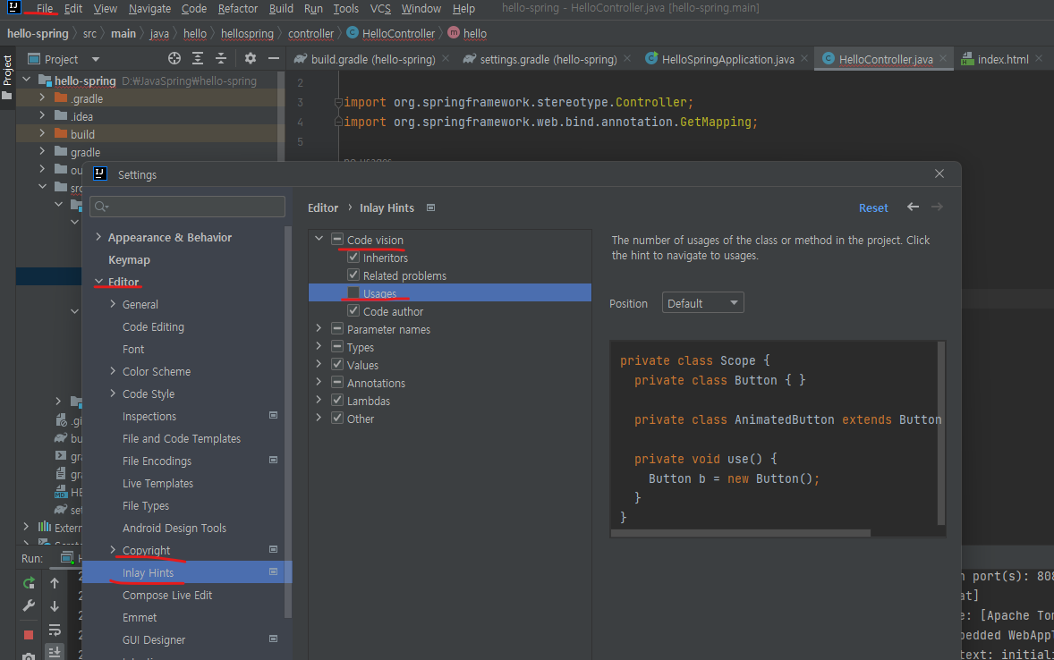Open the Project view dropdown arrow
The height and width of the screenshot is (660, 1054).
(x=96, y=59)
